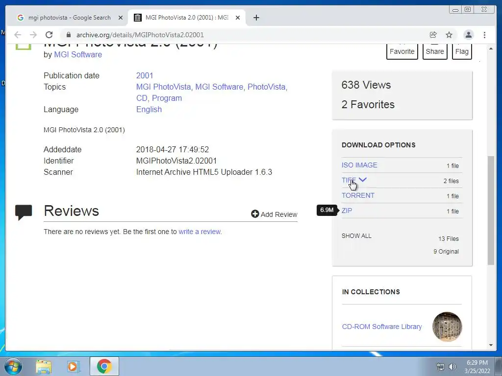Click the Chrome taskbar icon
Viewport: 502px width, 376px height.
click(x=104, y=366)
